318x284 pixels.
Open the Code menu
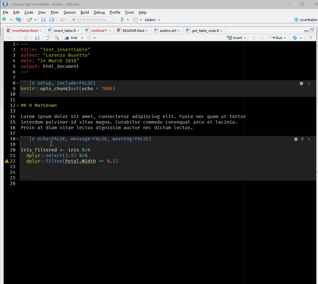[29, 12]
